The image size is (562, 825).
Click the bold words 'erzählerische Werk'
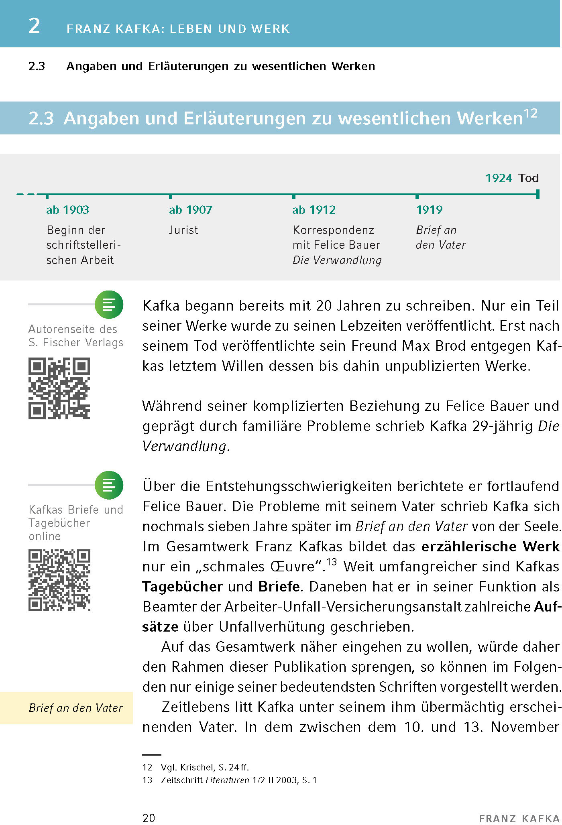coord(491,546)
